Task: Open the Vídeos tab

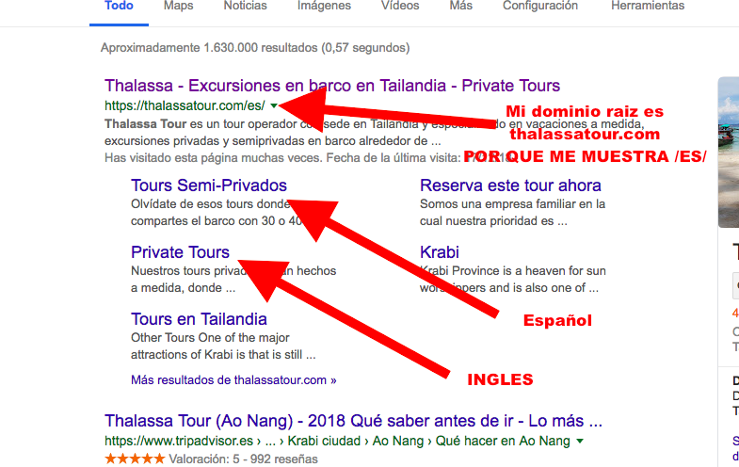Action: [x=400, y=6]
